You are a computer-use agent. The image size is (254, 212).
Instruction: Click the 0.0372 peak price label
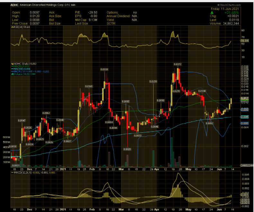pyautogui.click(x=177, y=64)
